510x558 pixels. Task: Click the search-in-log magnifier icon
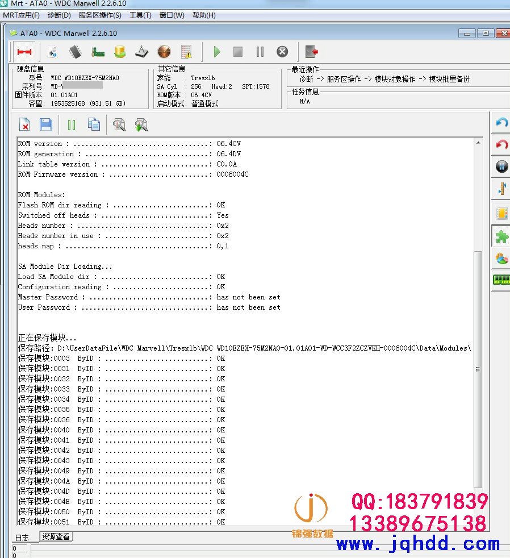coord(119,125)
